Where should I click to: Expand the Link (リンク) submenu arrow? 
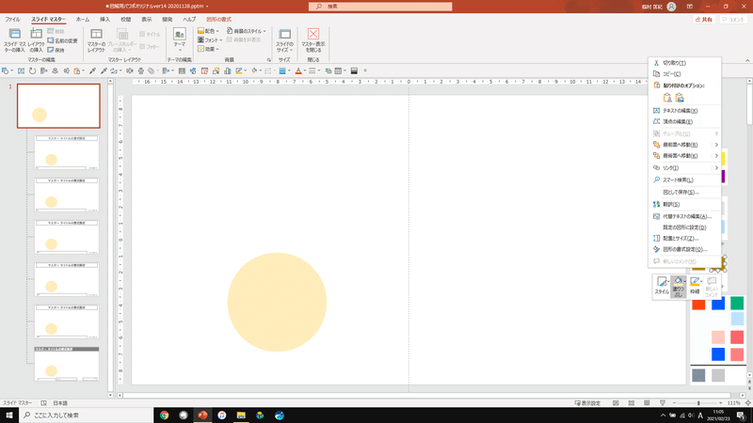click(x=716, y=168)
